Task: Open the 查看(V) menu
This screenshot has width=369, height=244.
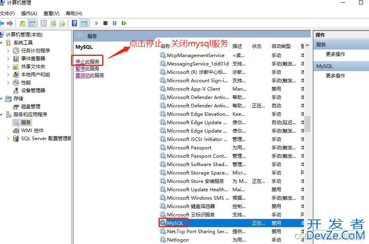Action: pos(51,14)
